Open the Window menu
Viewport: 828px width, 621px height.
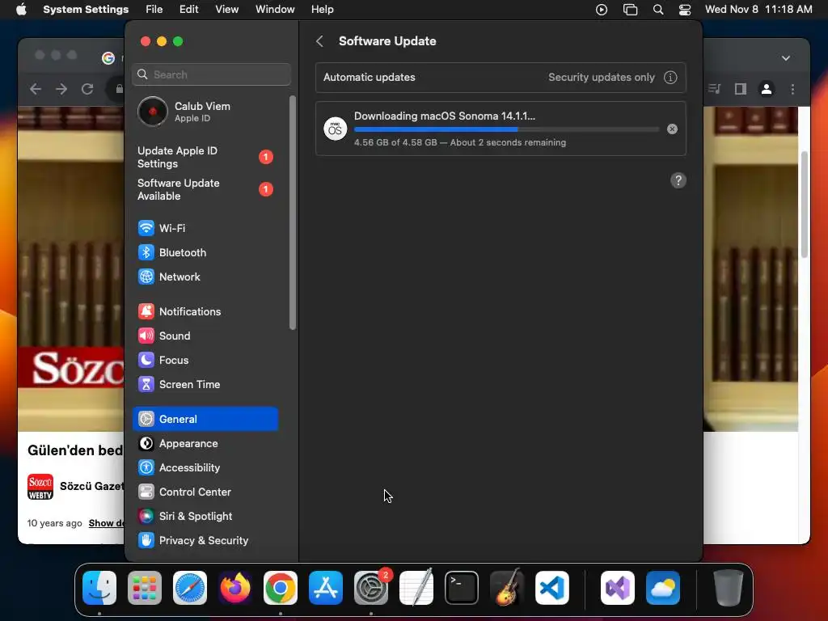pyautogui.click(x=275, y=10)
